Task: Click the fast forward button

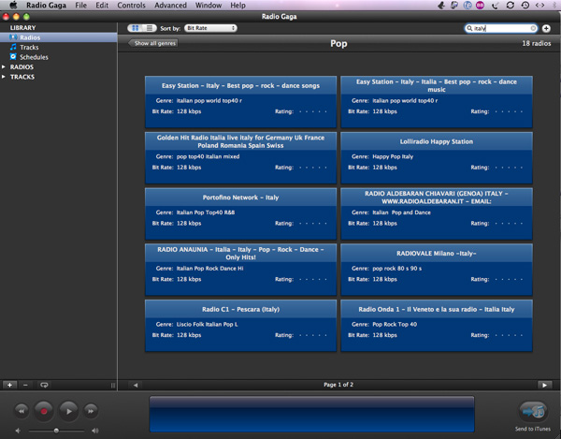Action: pos(91,411)
